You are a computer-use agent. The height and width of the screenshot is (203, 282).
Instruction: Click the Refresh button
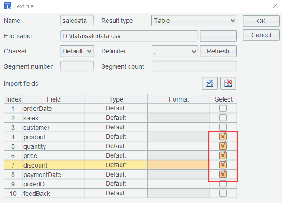pos(218,51)
